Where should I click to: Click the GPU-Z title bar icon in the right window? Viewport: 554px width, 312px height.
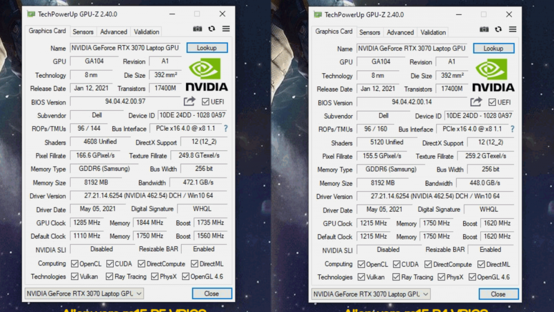(318, 14)
